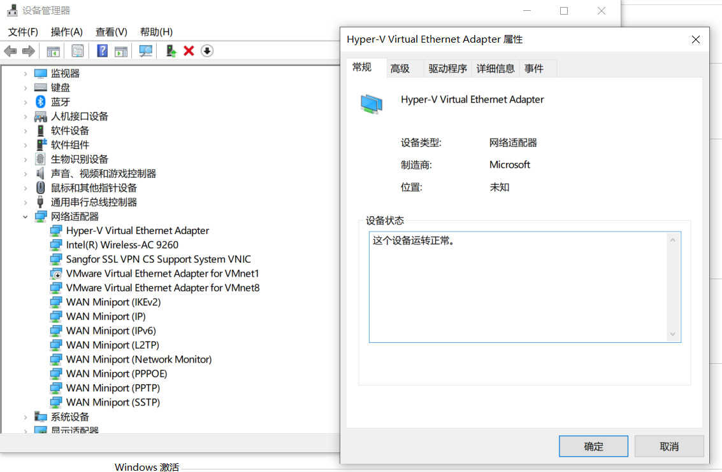The image size is (722, 472).
Task: Select Sangfor SSL VPN CS Support System VNIC
Action: [x=159, y=259]
